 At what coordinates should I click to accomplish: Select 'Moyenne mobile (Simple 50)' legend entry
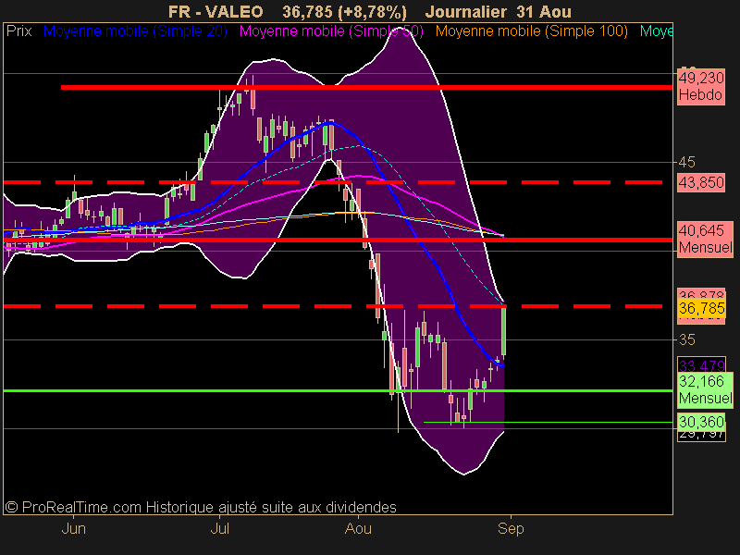(x=331, y=31)
